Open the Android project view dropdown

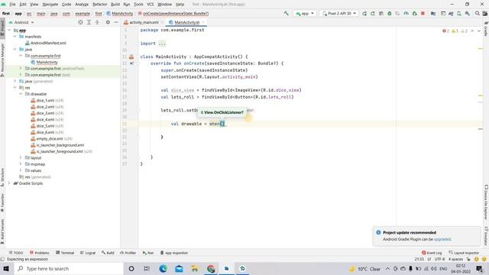point(21,22)
